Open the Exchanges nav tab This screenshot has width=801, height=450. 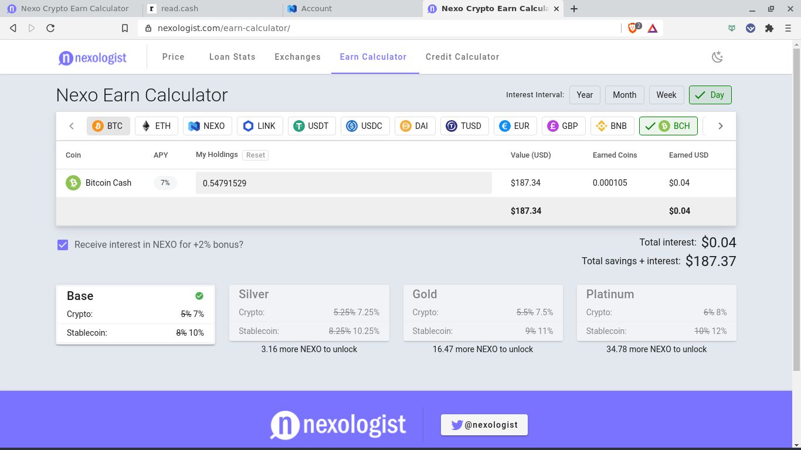pyautogui.click(x=298, y=57)
